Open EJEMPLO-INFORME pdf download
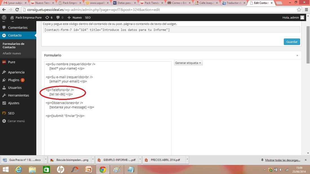310x174 pixels. (117, 160)
